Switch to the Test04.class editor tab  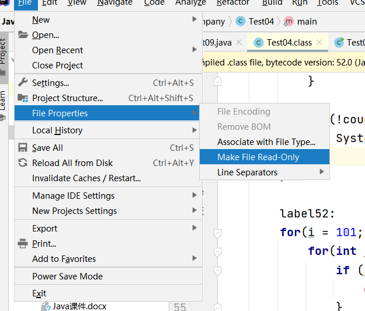288,43
